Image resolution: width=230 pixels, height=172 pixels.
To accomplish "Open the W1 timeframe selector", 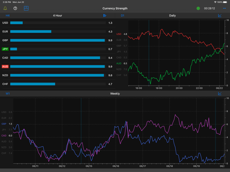I will (8, 93).
